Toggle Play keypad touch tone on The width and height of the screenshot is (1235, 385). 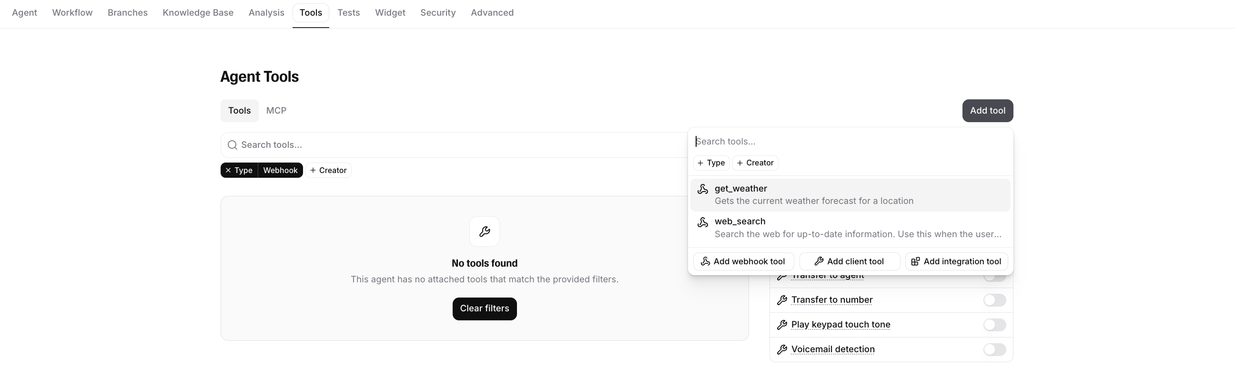994,325
